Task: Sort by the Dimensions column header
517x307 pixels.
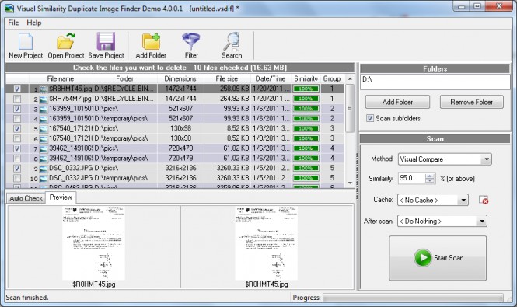Action: coord(180,78)
